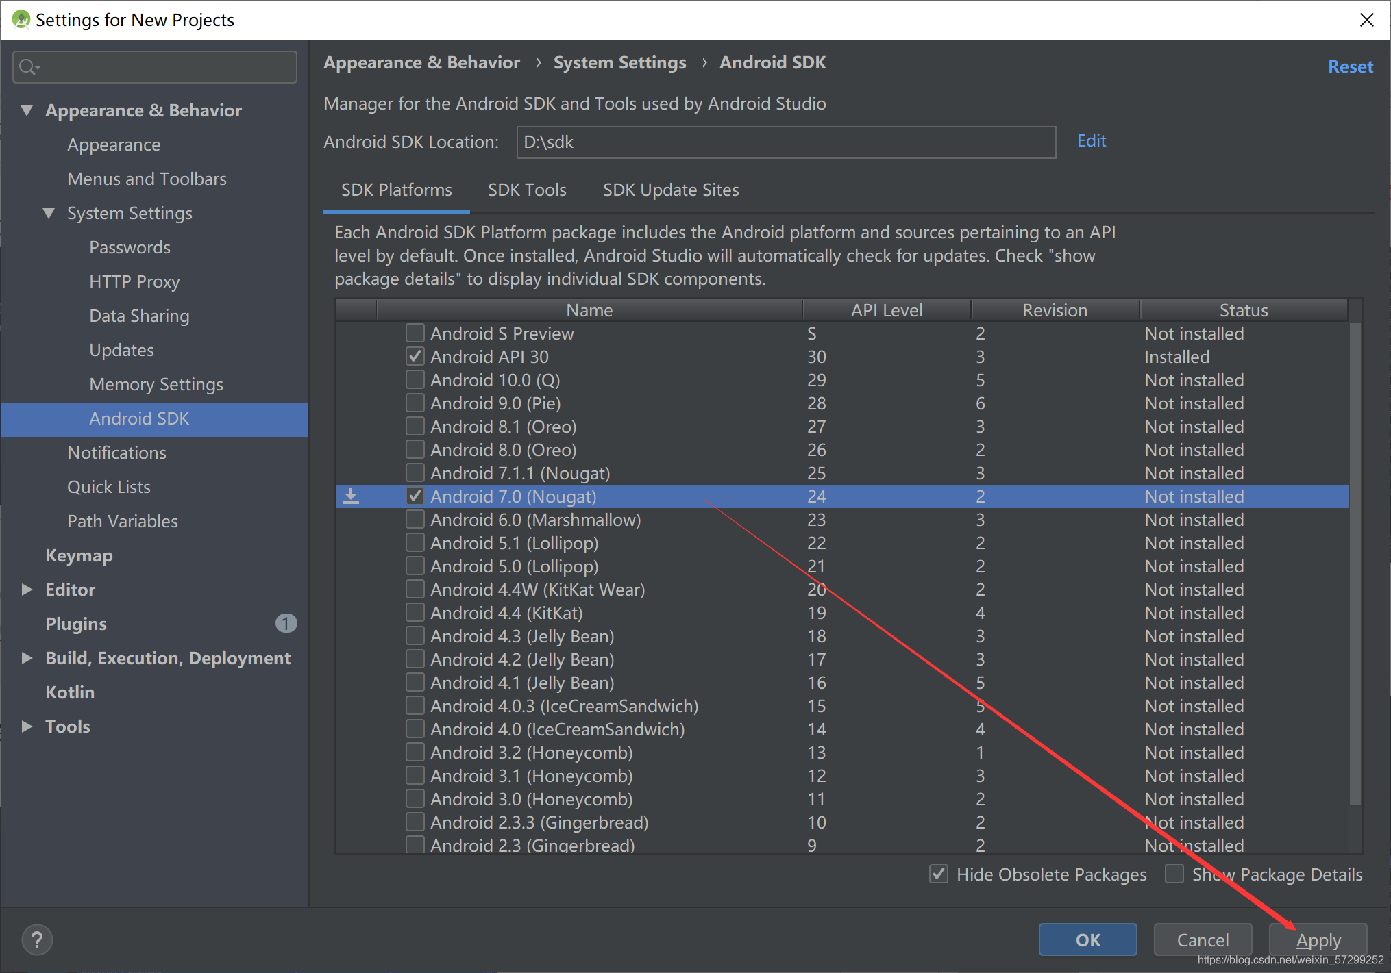Screen dimensions: 1391x973
Task: Click the Plugins update badge showing 1
Action: [x=286, y=623]
